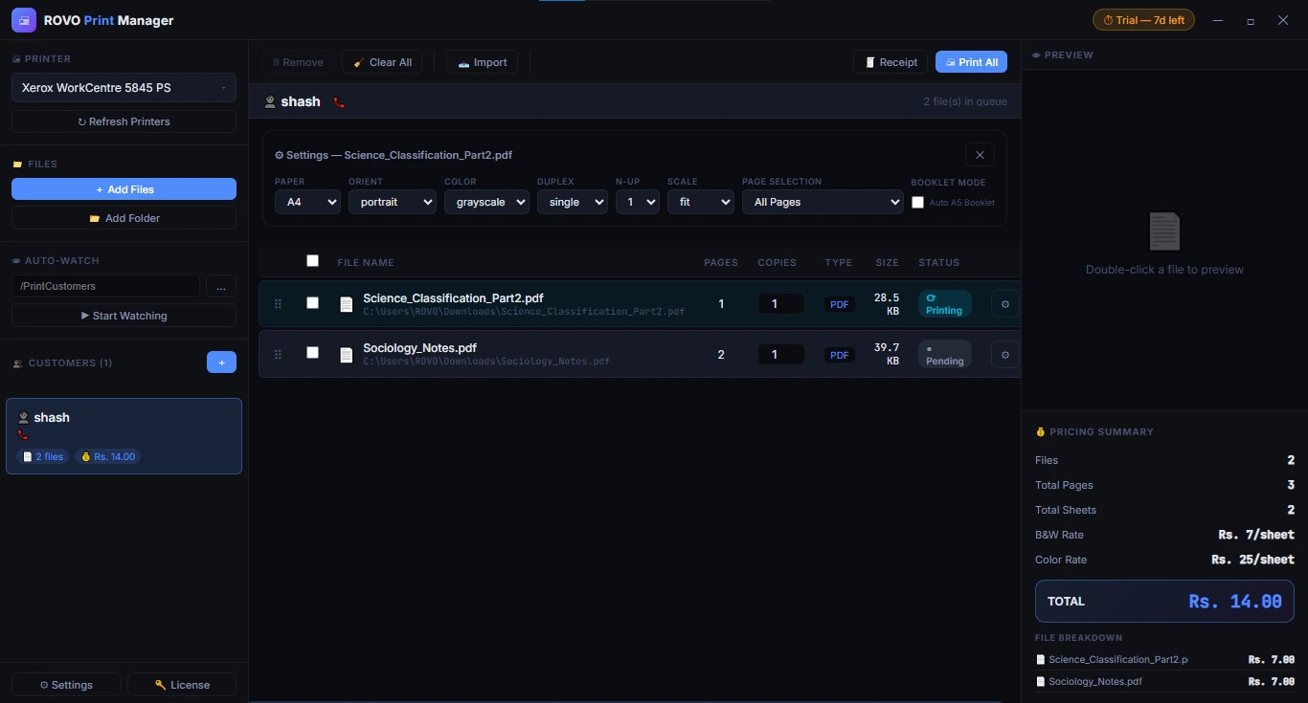Tick the checkbox for Science_Classification_Part2.pdf

(x=312, y=302)
